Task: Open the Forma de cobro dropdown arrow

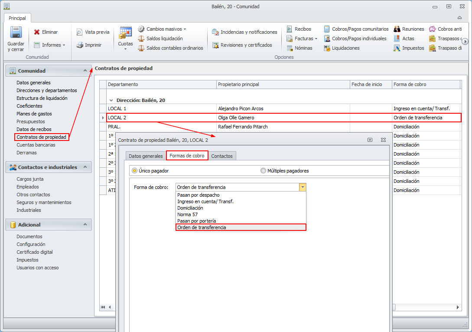Action: (303, 187)
